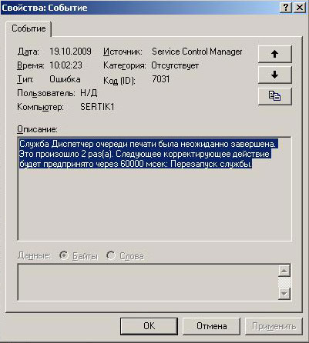Click the Отмена button
309x343 pixels.
211,326
